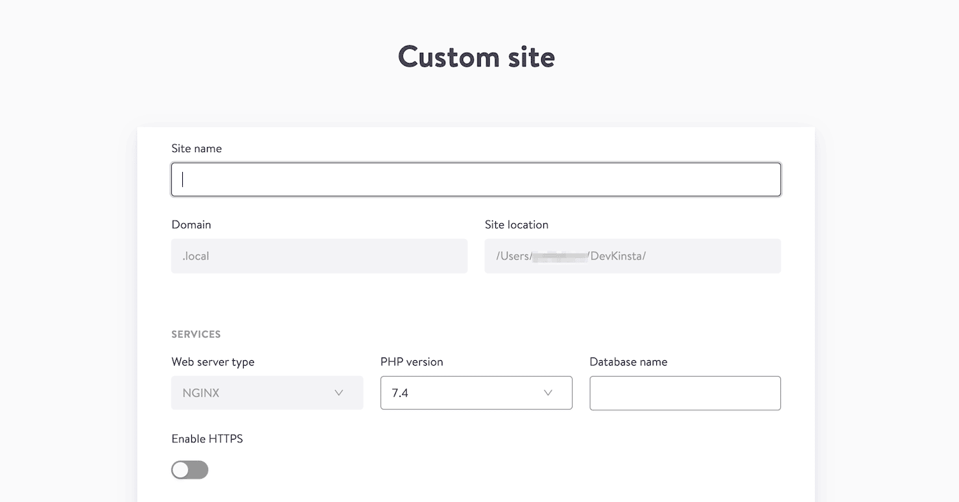This screenshot has height=502, width=959.
Task: Click the Custom site page title
Action: coord(476,57)
